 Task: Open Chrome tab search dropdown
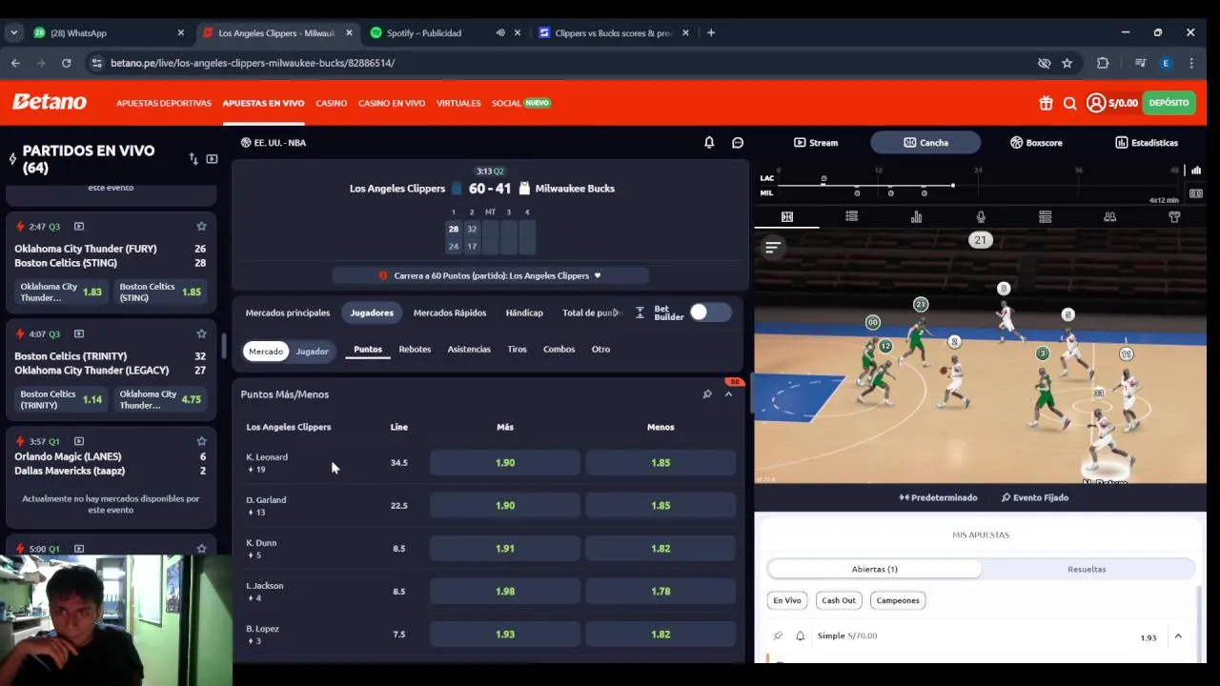[14, 32]
